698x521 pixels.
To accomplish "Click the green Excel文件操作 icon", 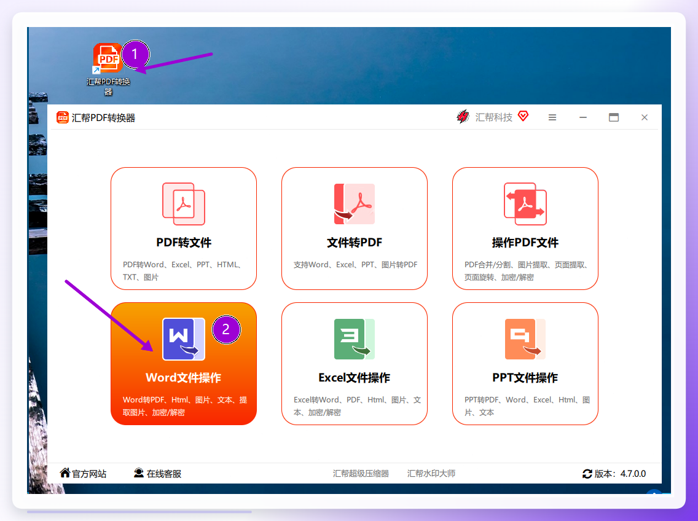I will tap(355, 339).
